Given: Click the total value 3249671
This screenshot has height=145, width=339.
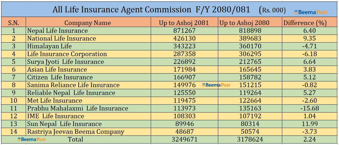Looking at the screenshot, I should [x=184, y=140].
